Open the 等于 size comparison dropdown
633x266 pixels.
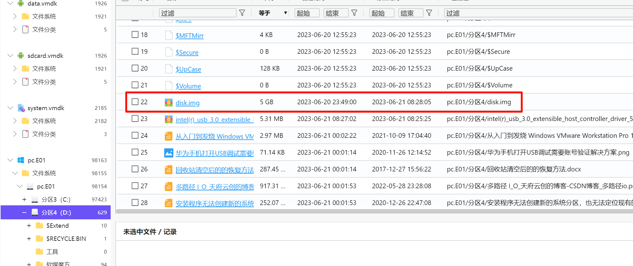point(273,13)
